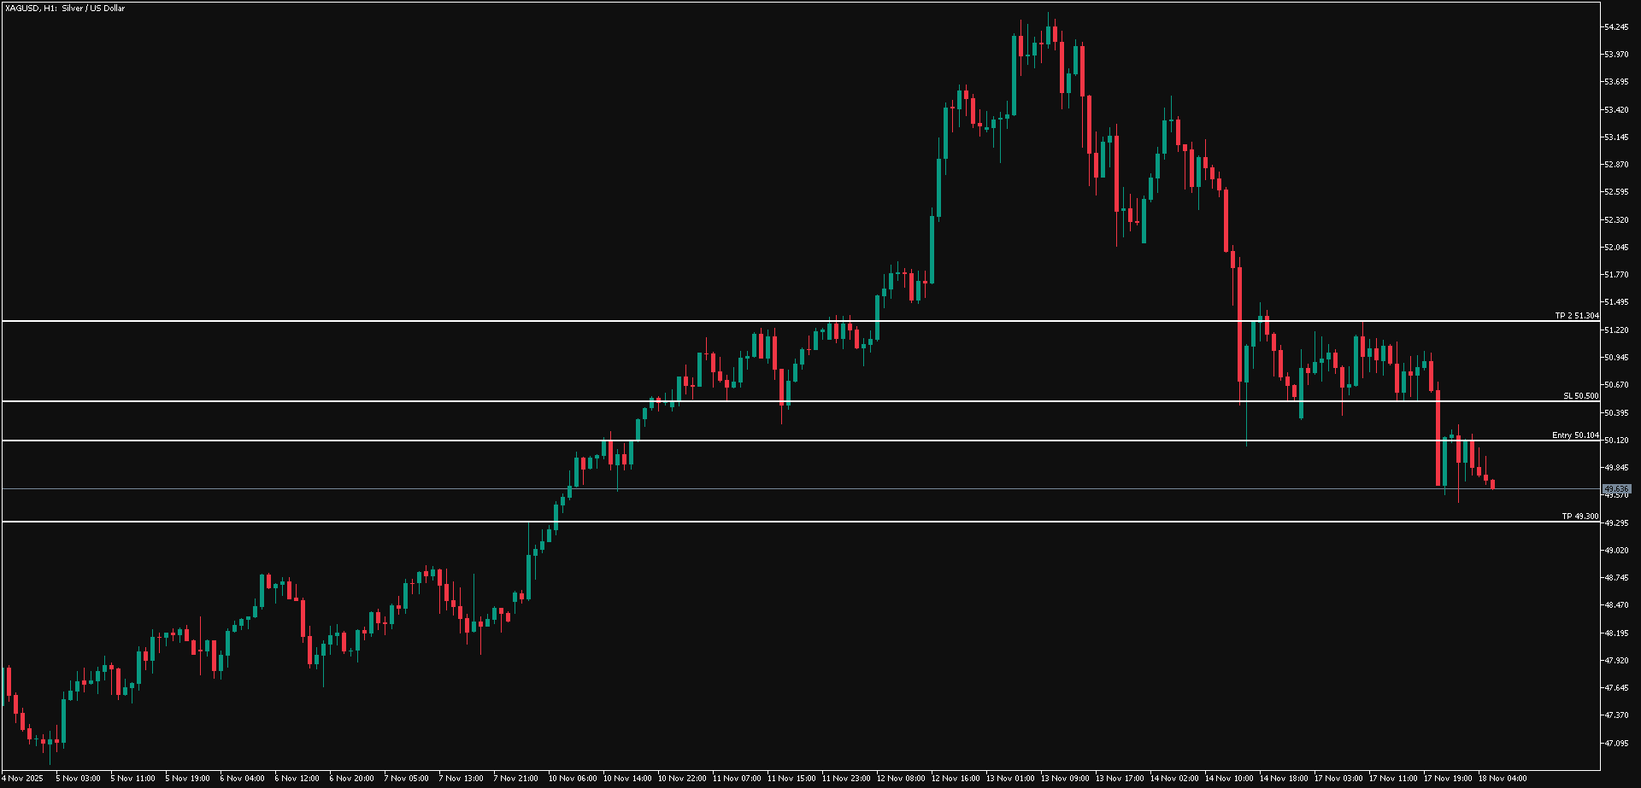This screenshot has height=788, width=1641.
Task: Select the Entry 50.104 horizontal line
Action: pyautogui.click(x=769, y=441)
